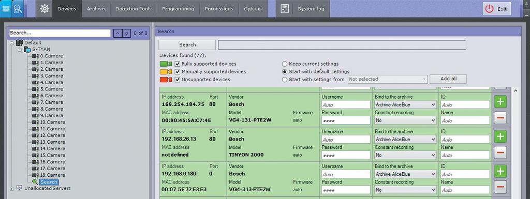Select 1.Camera icon in the tree
530x199 pixels.
tap(35, 63)
